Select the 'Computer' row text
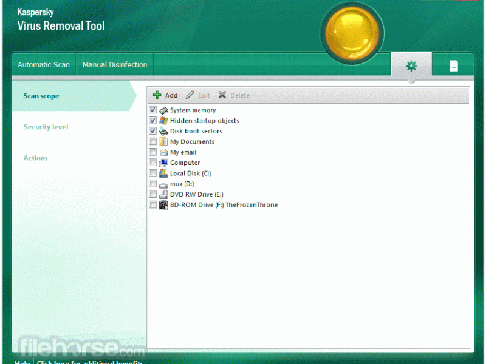 185,163
